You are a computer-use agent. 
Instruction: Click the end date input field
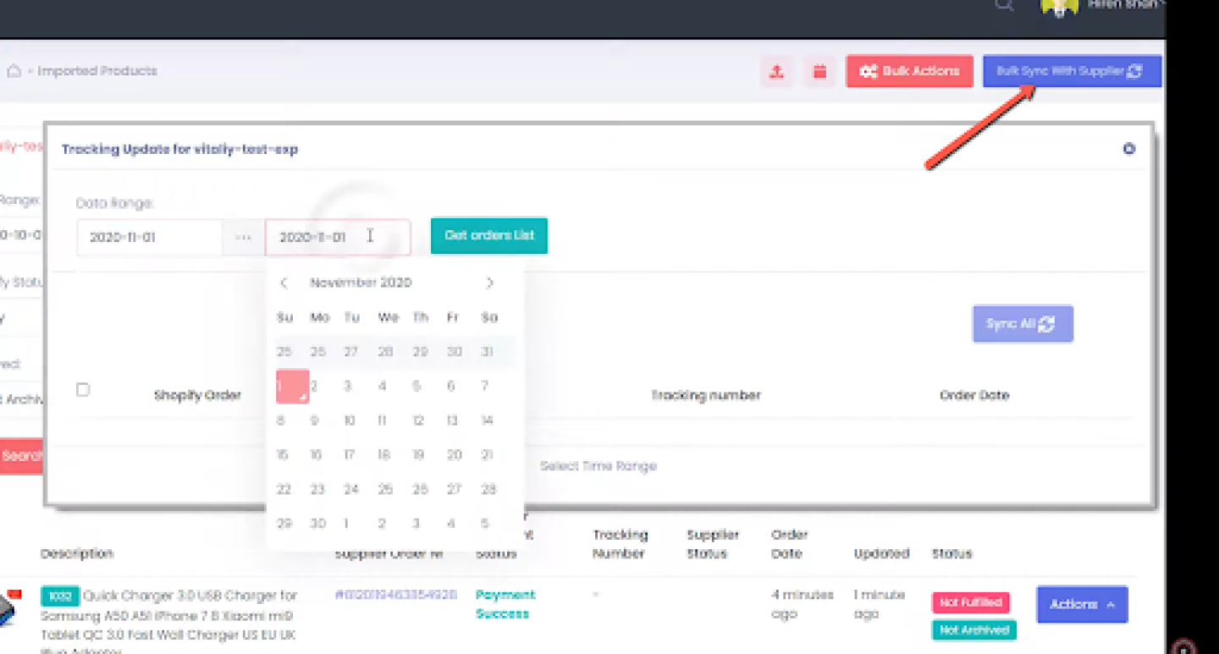337,238
